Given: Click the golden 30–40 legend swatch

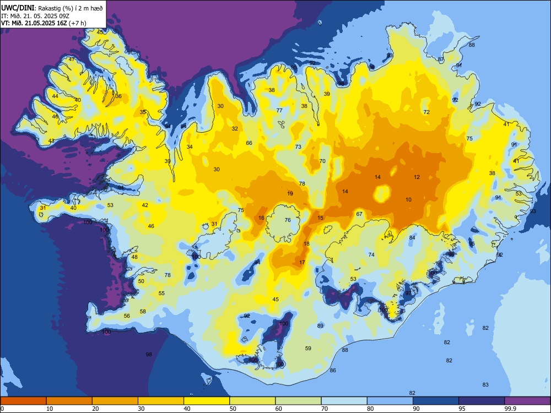Looking at the screenshot, I should tap(161, 401).
